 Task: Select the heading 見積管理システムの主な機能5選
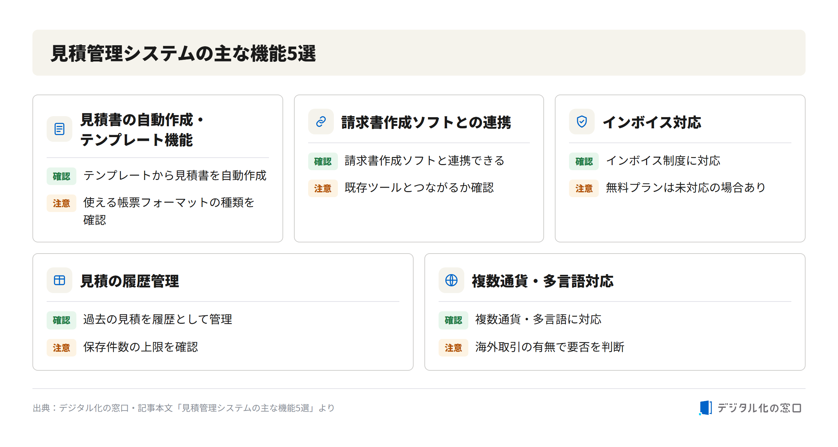[x=183, y=53]
